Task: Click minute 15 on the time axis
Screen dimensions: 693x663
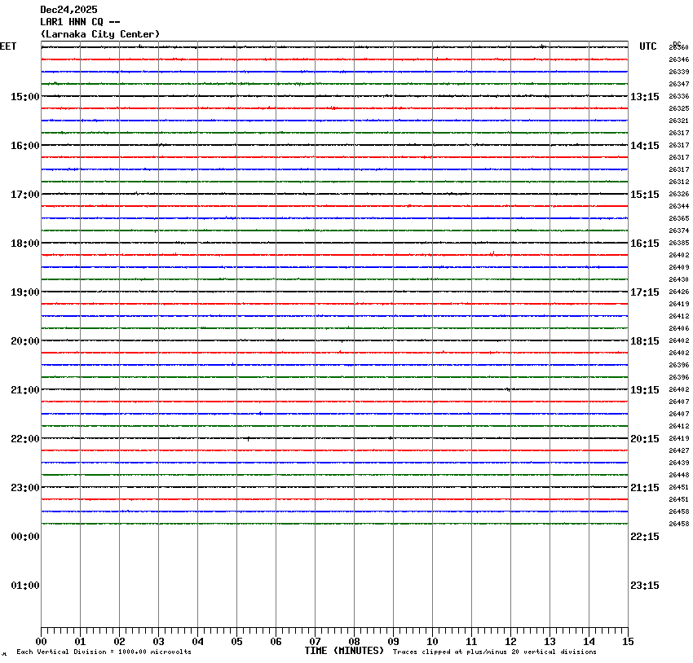Action: 628,642
